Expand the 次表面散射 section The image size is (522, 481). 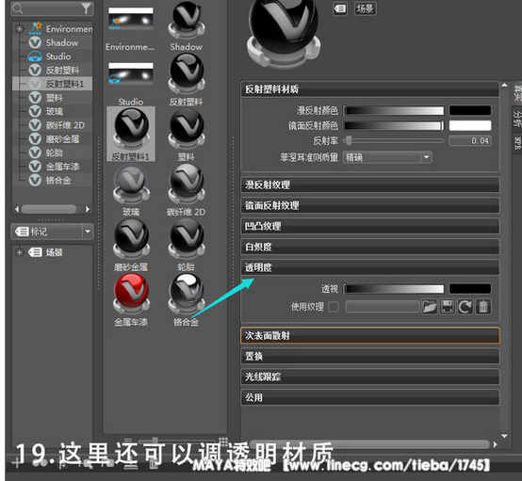pos(369,336)
